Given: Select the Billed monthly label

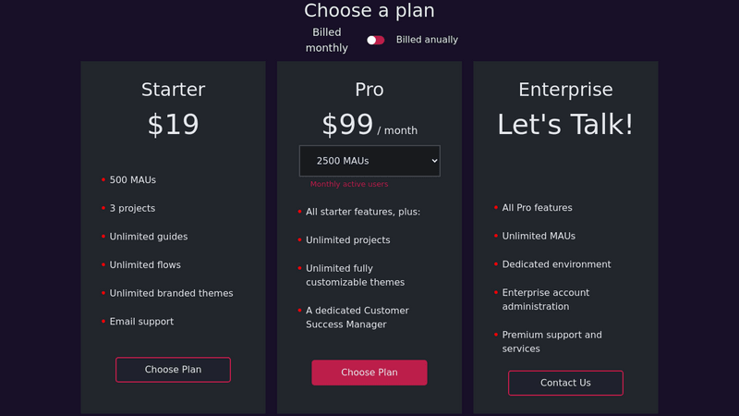Looking at the screenshot, I should (327, 40).
